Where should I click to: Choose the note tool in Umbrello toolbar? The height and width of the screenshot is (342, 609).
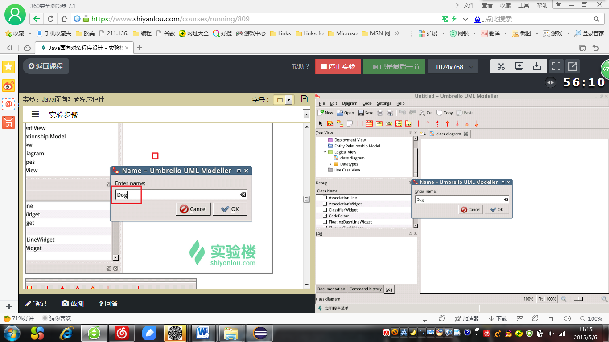pyautogui.click(x=350, y=124)
